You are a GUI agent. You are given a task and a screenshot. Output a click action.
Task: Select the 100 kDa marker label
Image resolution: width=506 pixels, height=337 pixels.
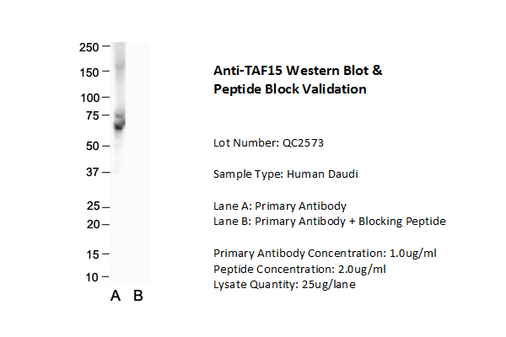(x=88, y=98)
